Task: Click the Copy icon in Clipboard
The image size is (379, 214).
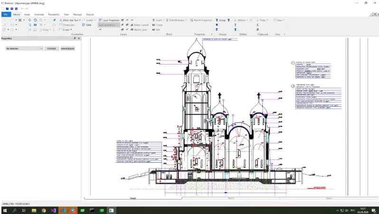Action: click(257, 30)
